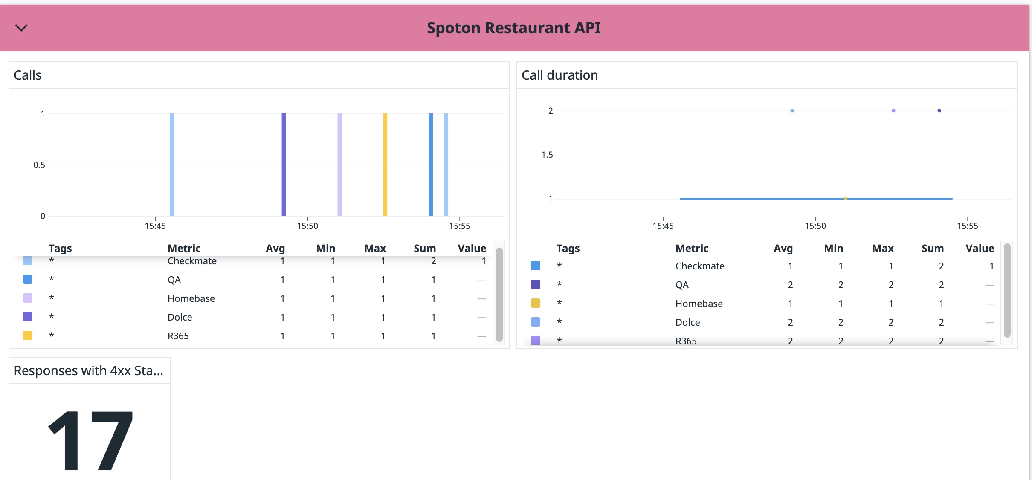Click the first light blue Checkmate bar
This screenshot has height=480, width=1032.
coord(172,165)
